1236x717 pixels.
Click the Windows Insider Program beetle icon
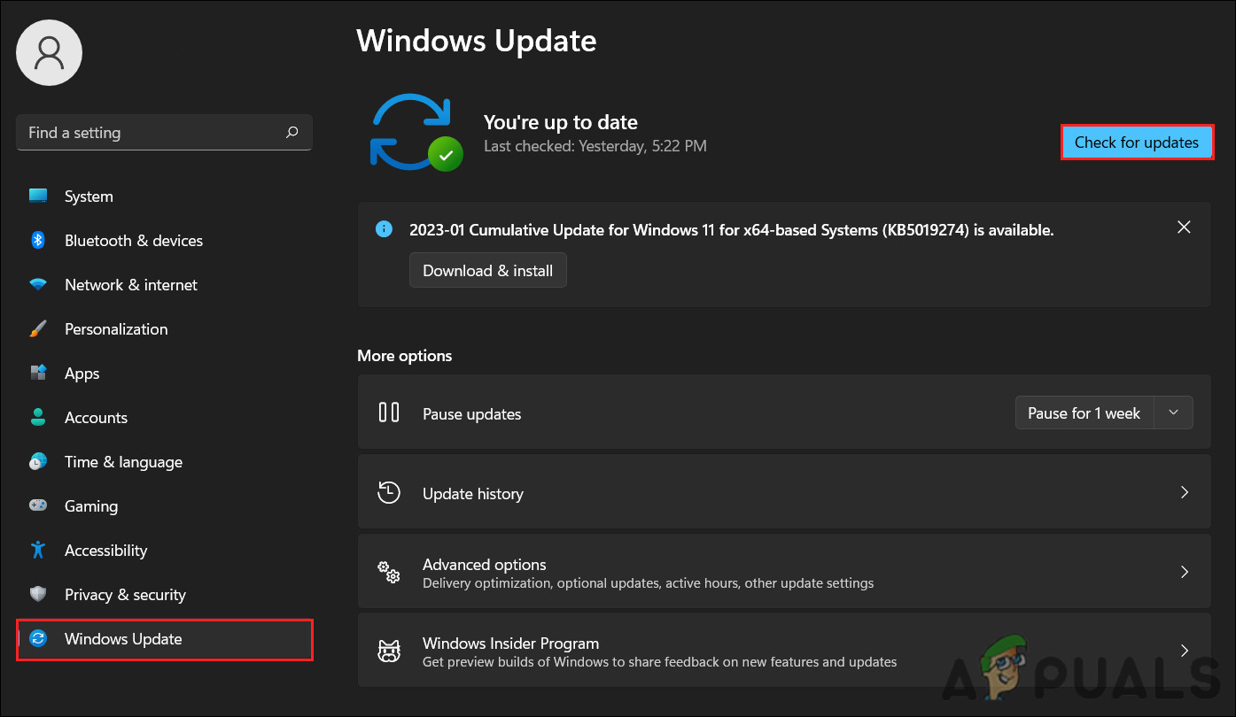point(389,650)
